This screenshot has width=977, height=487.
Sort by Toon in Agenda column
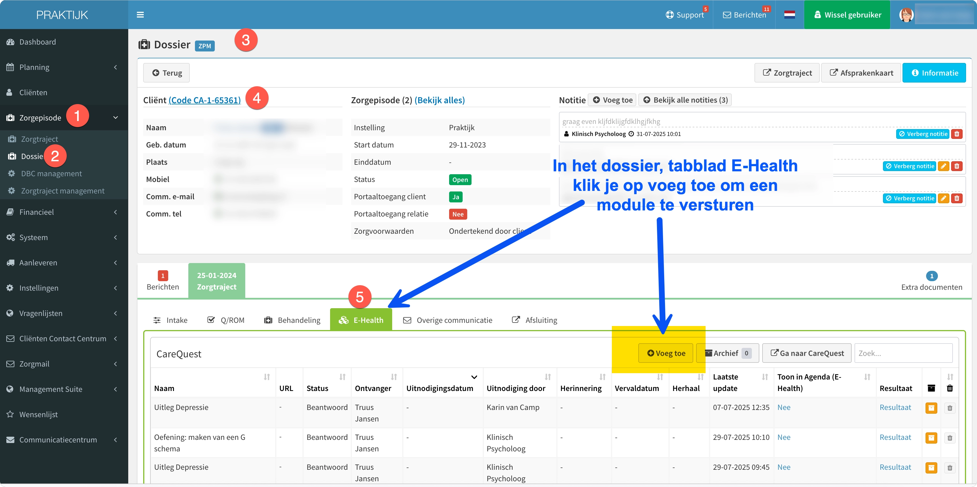point(867,377)
